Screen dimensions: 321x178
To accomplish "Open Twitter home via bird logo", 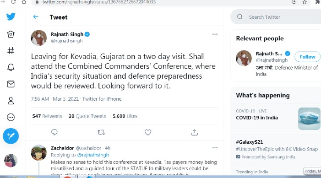I will [x=11, y=16].
